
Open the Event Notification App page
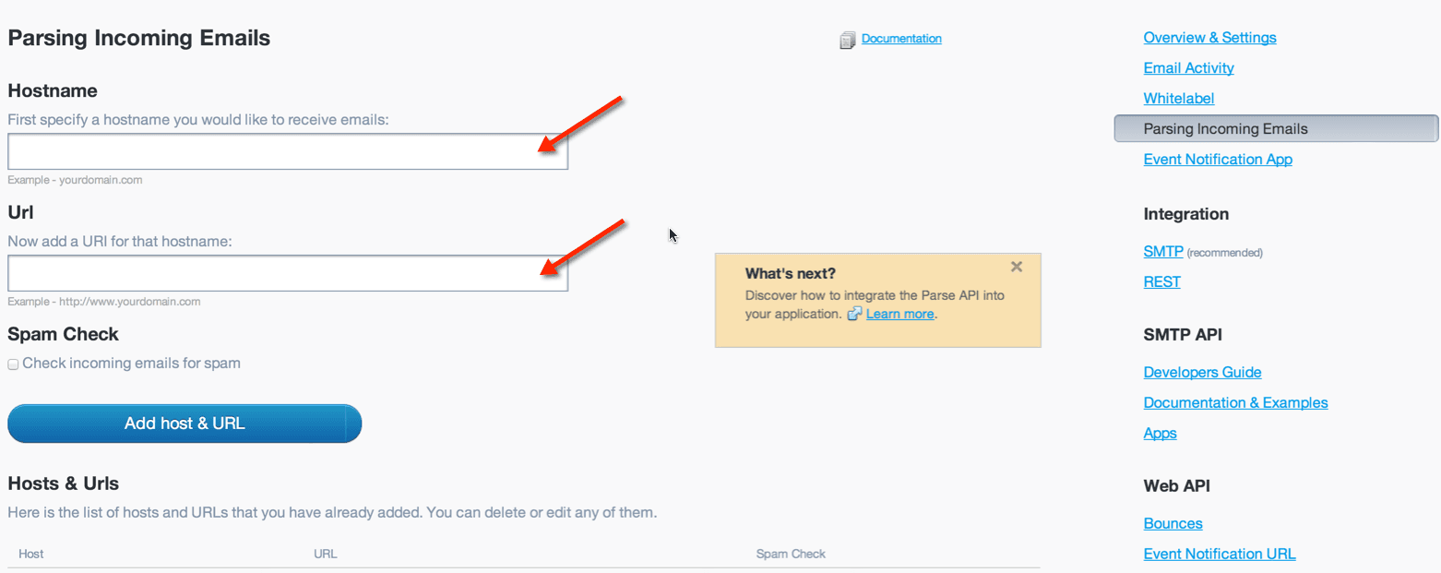click(1218, 159)
